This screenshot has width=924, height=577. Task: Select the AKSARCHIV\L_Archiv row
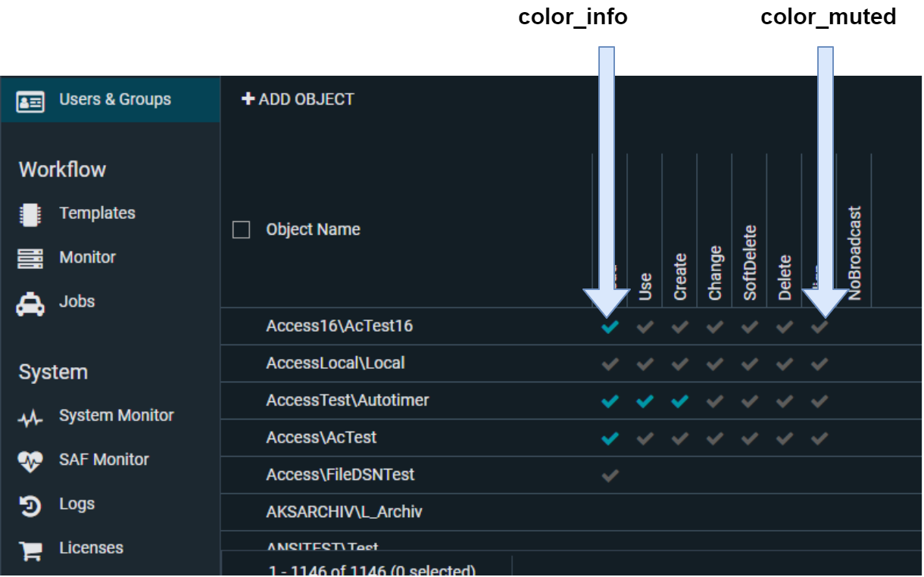[x=344, y=513]
